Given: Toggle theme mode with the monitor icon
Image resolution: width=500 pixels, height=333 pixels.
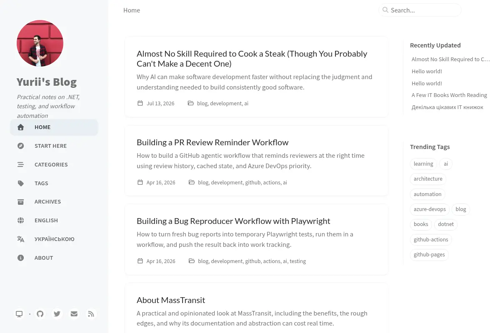Looking at the screenshot, I should (19, 314).
